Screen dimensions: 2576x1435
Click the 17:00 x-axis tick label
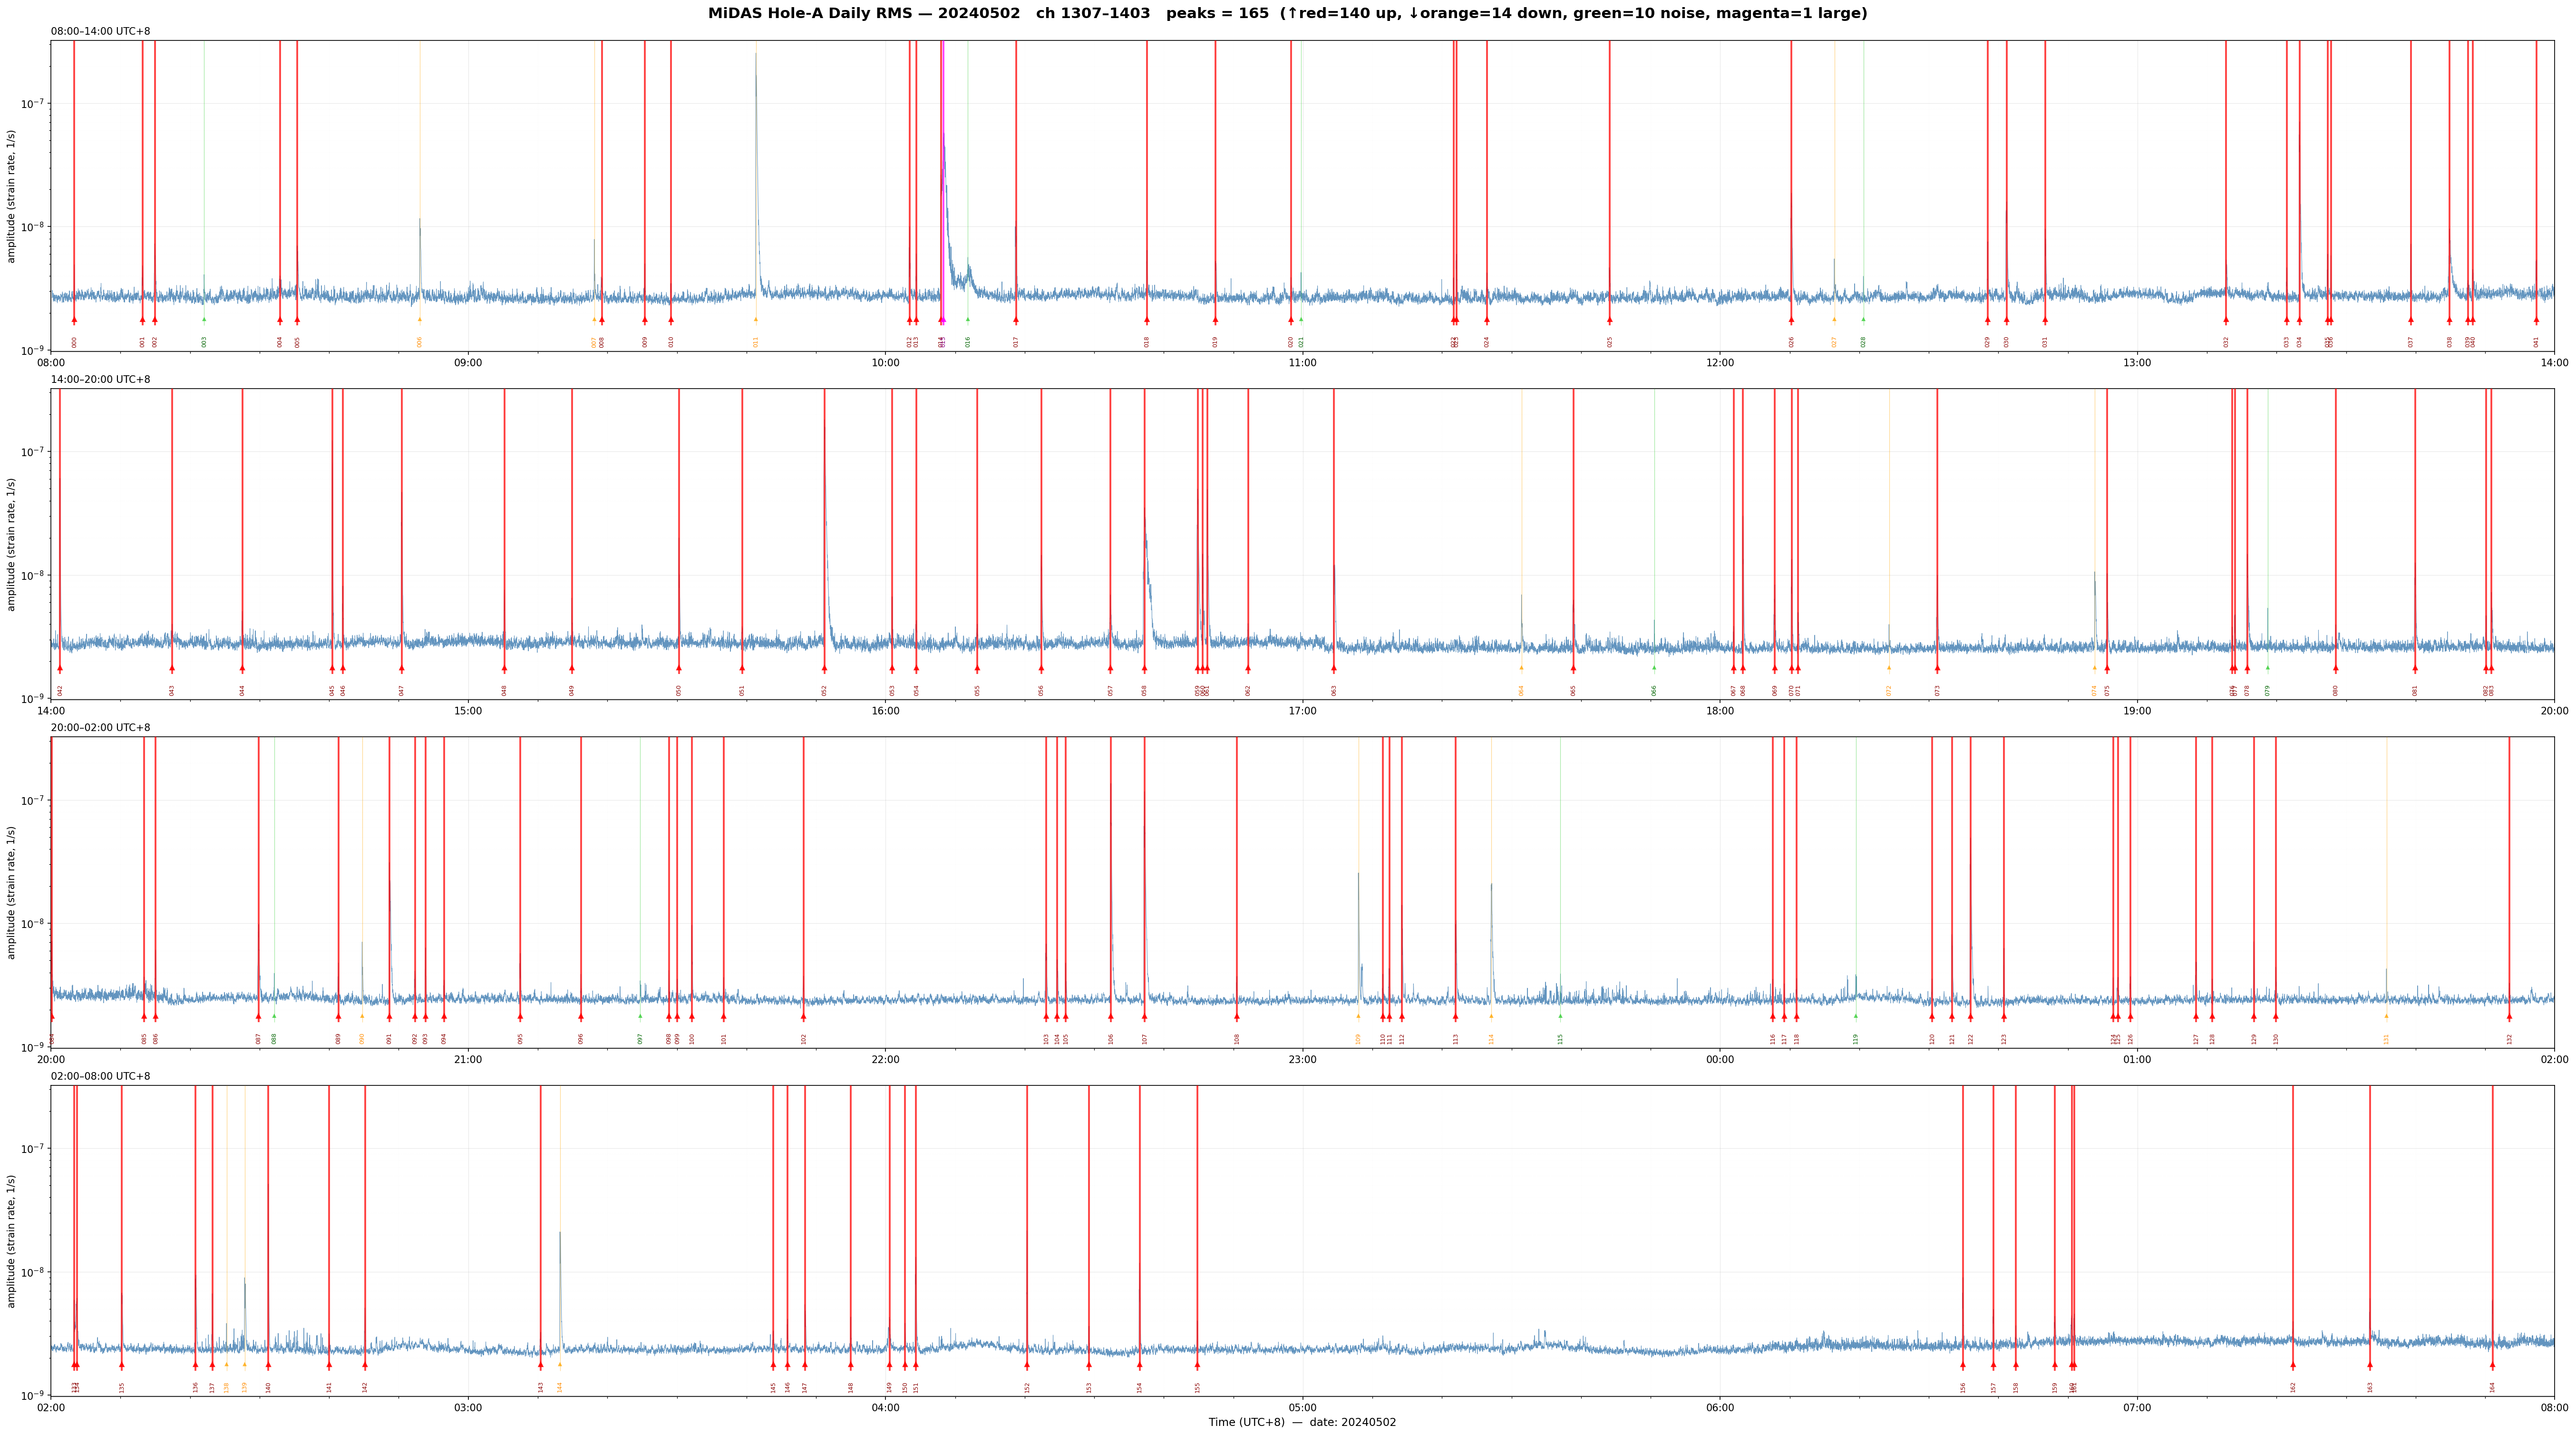click(1302, 711)
